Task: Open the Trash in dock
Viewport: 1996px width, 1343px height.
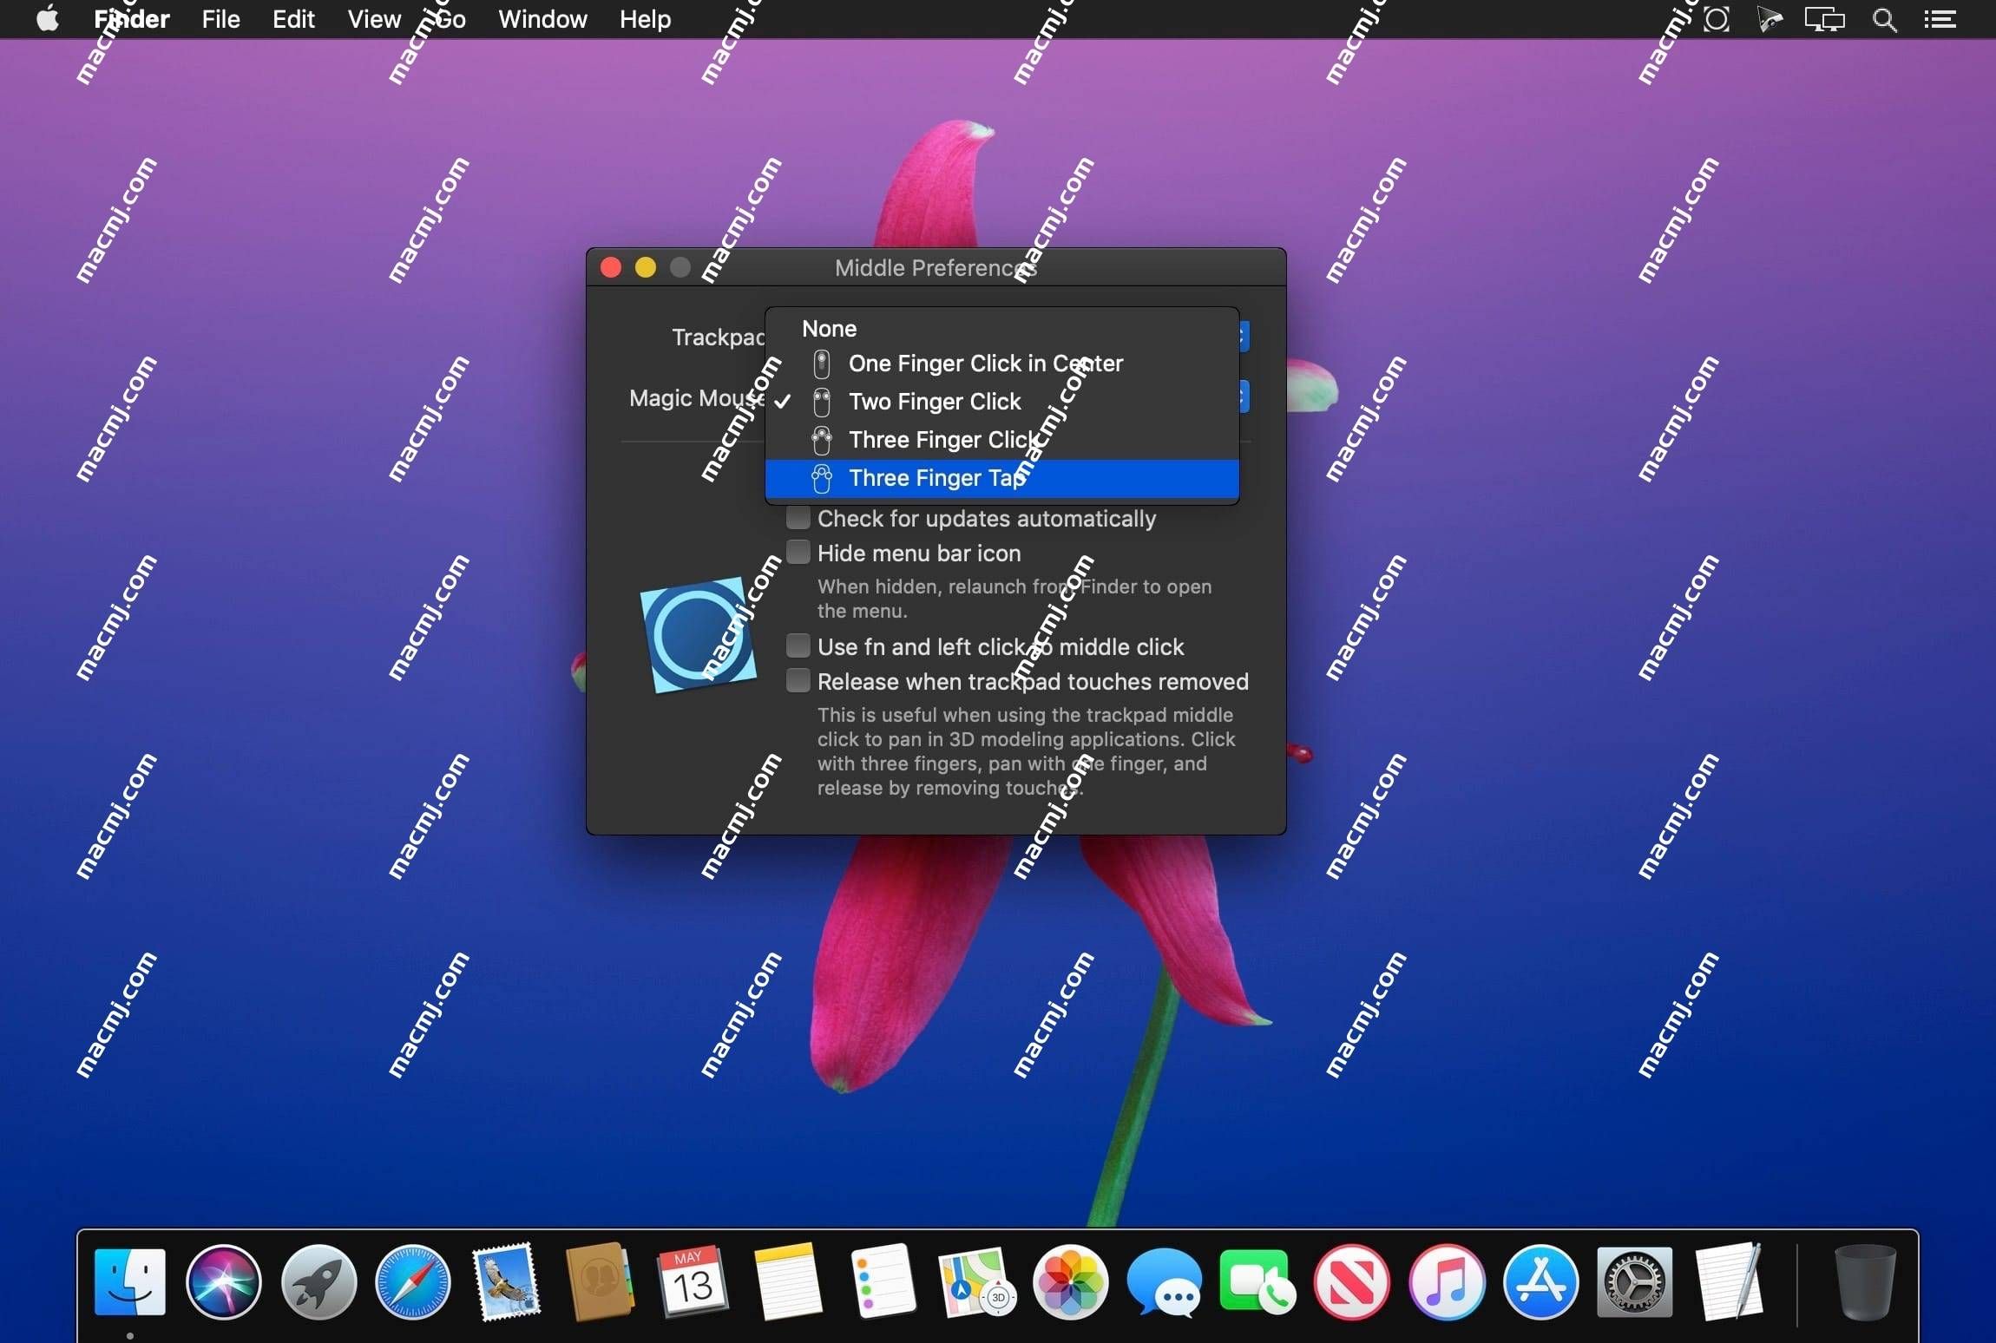Action: [x=1865, y=1281]
